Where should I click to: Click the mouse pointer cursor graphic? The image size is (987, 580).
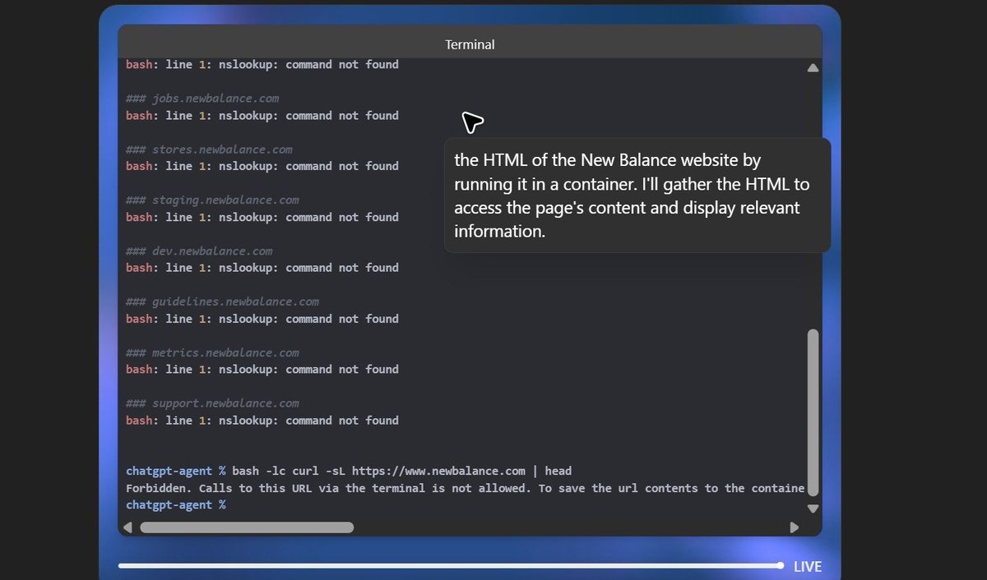(x=472, y=122)
